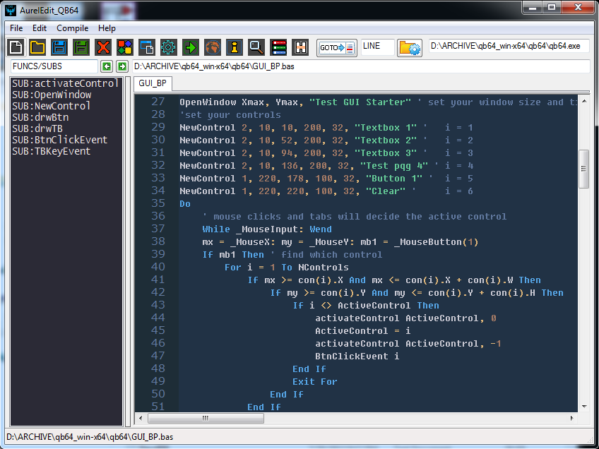Click the Wend keyword on line 37
The width and height of the screenshot is (599, 449).
[321, 229]
